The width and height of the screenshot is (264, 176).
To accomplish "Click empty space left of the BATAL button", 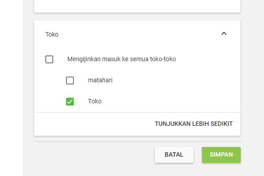I will pyautogui.click(x=92, y=155).
